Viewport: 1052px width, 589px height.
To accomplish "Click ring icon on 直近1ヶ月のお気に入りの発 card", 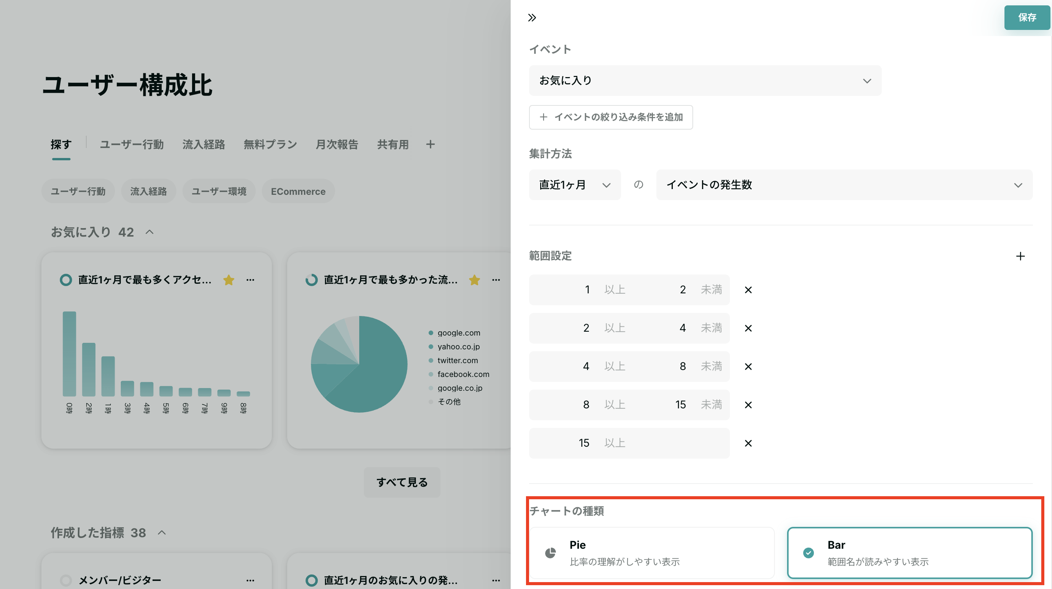I will (311, 580).
